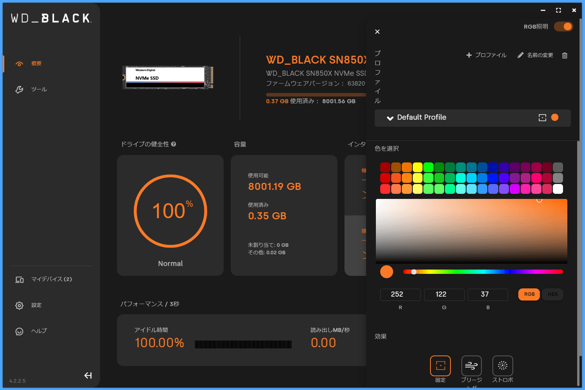
Task: Click the 100% drive health circle
Action: (x=170, y=211)
